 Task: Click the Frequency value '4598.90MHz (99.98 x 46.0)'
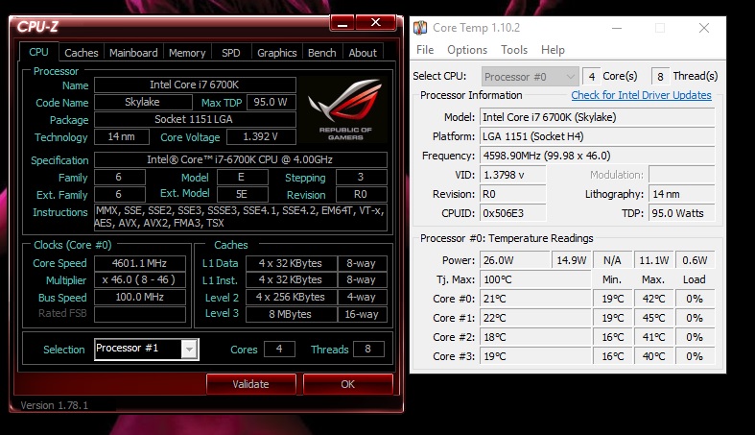[x=597, y=156]
